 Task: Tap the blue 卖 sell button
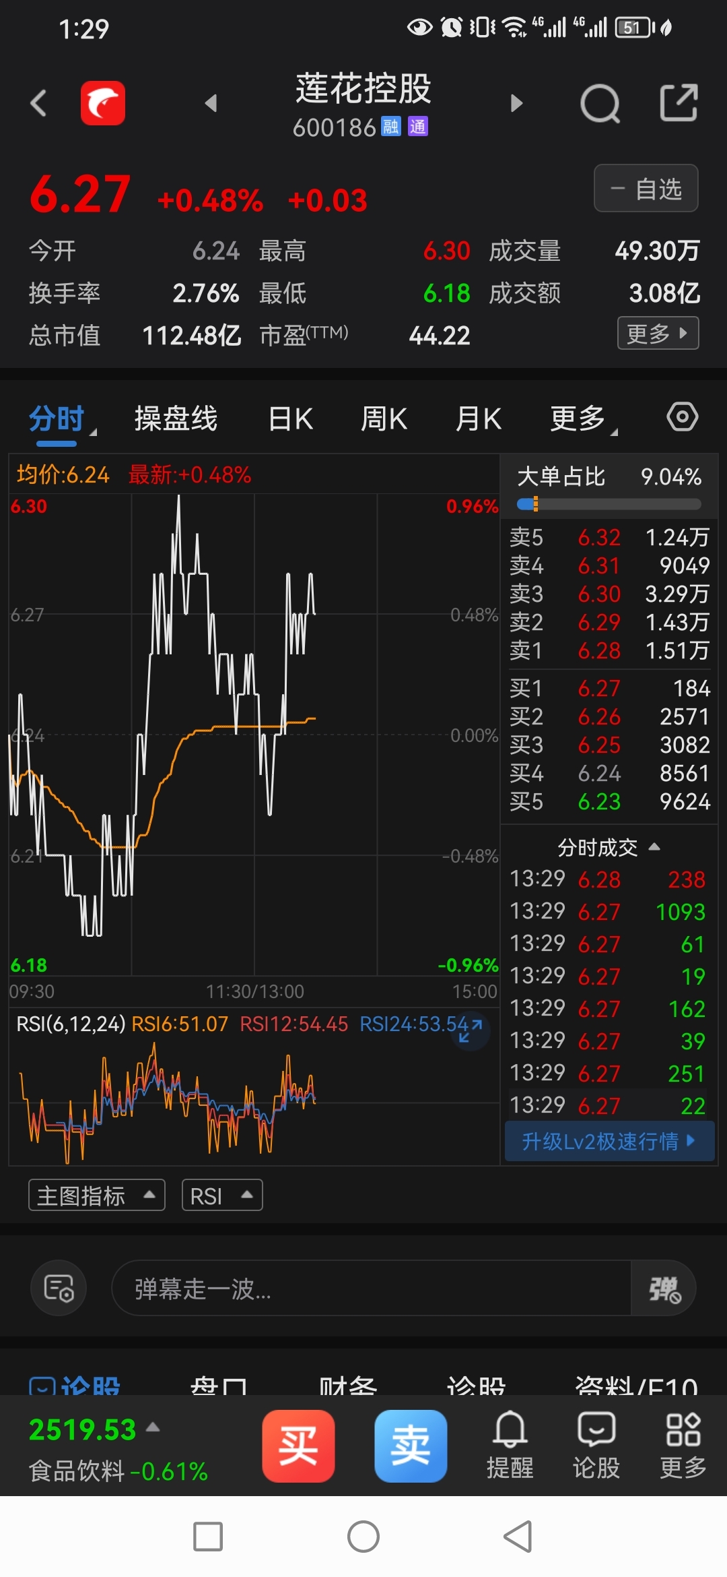coord(411,1446)
